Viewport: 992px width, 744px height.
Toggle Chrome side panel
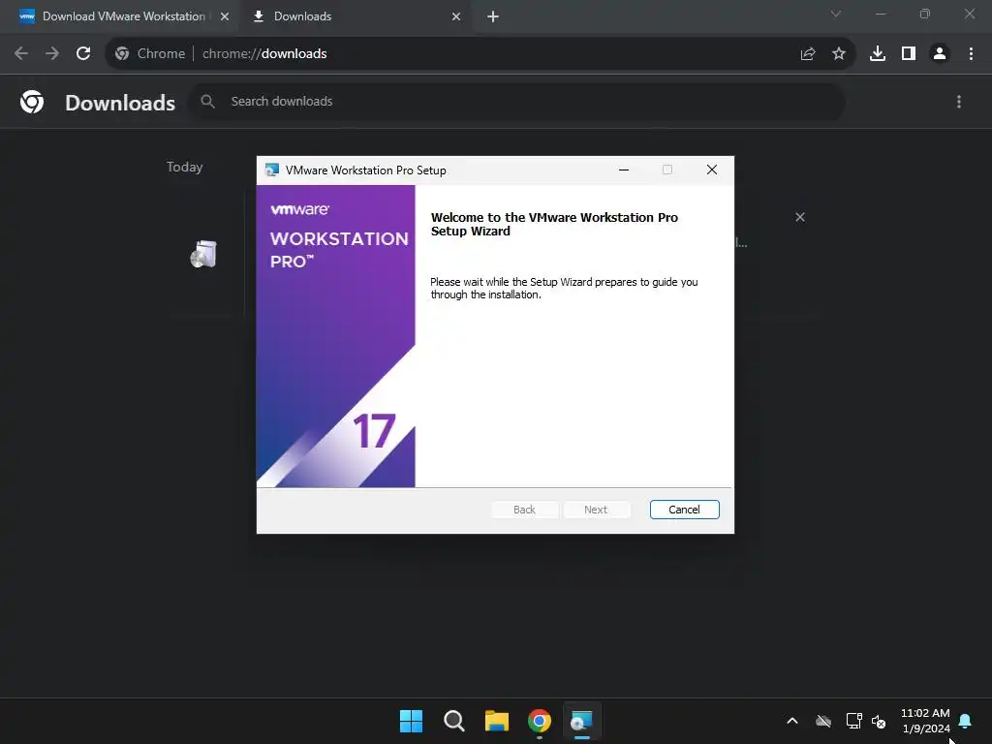tap(909, 54)
